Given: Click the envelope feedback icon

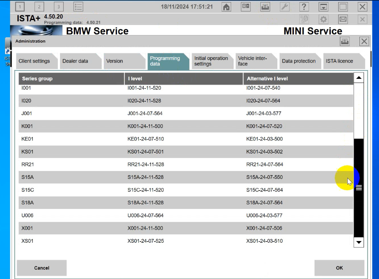Looking at the screenshot, I should (x=343, y=19).
